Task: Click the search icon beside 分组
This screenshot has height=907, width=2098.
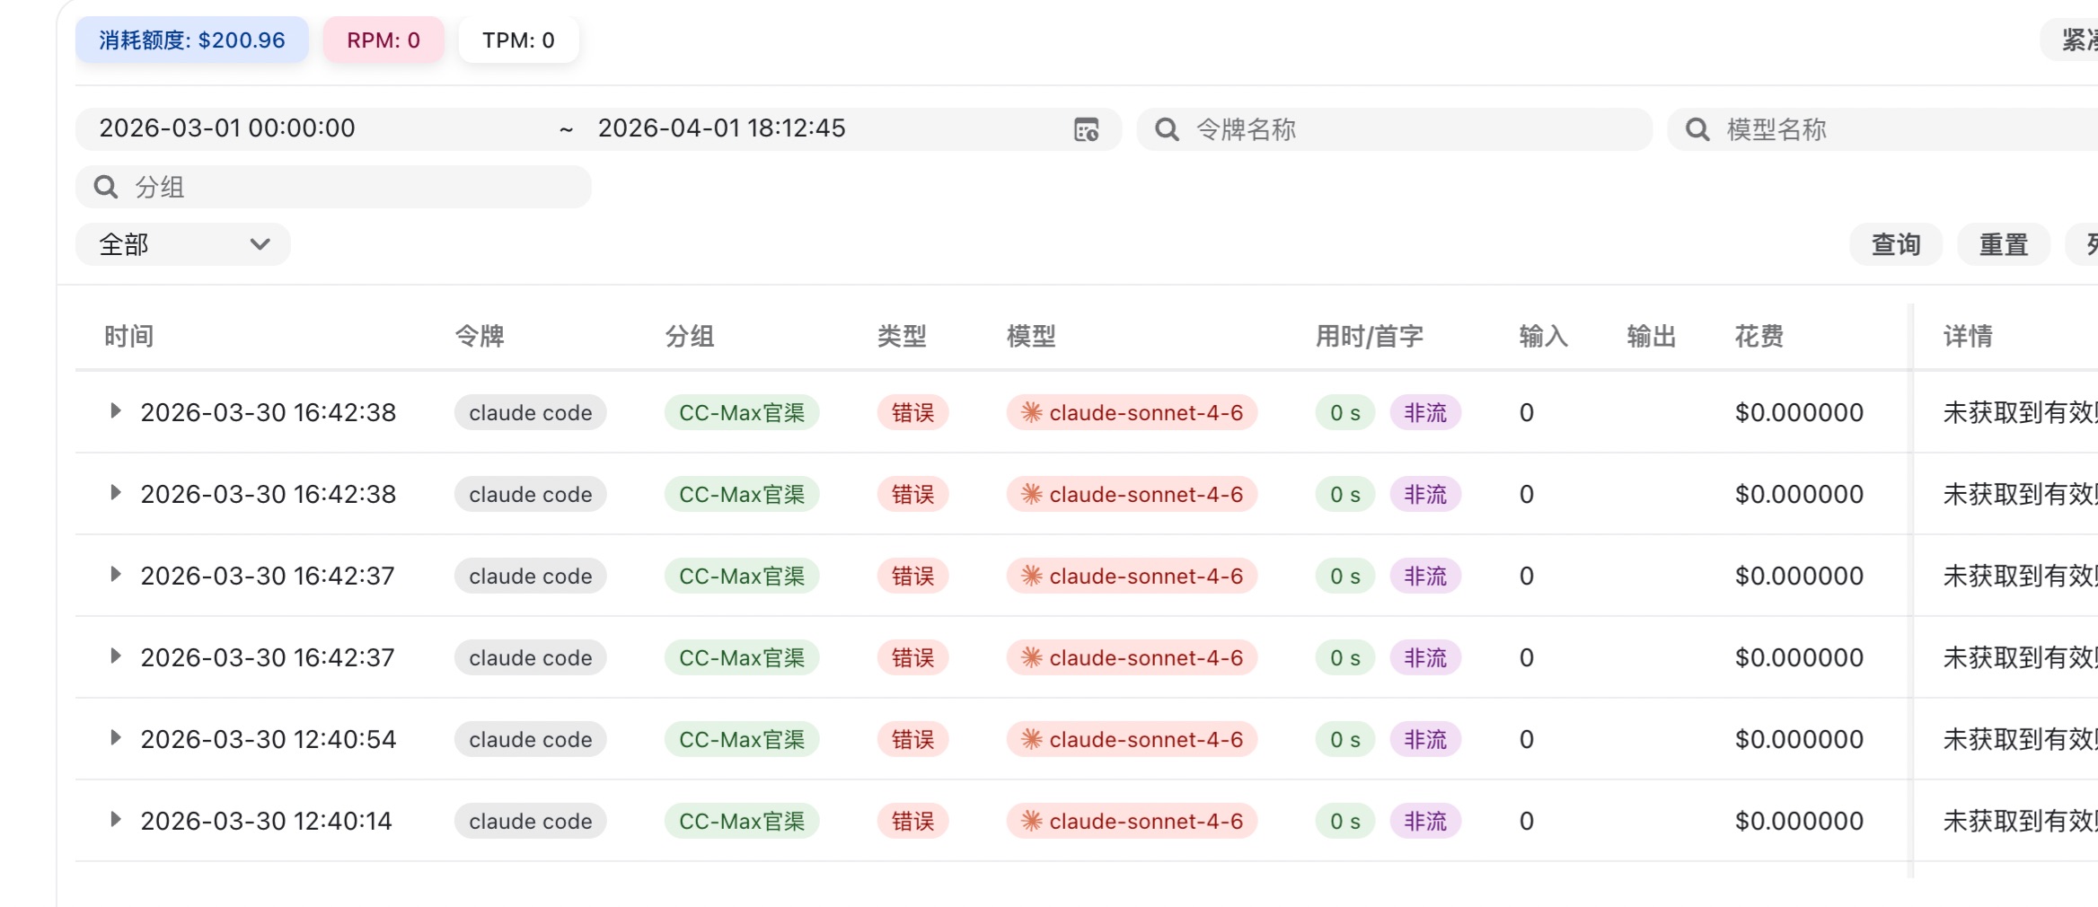Action: pos(106,188)
